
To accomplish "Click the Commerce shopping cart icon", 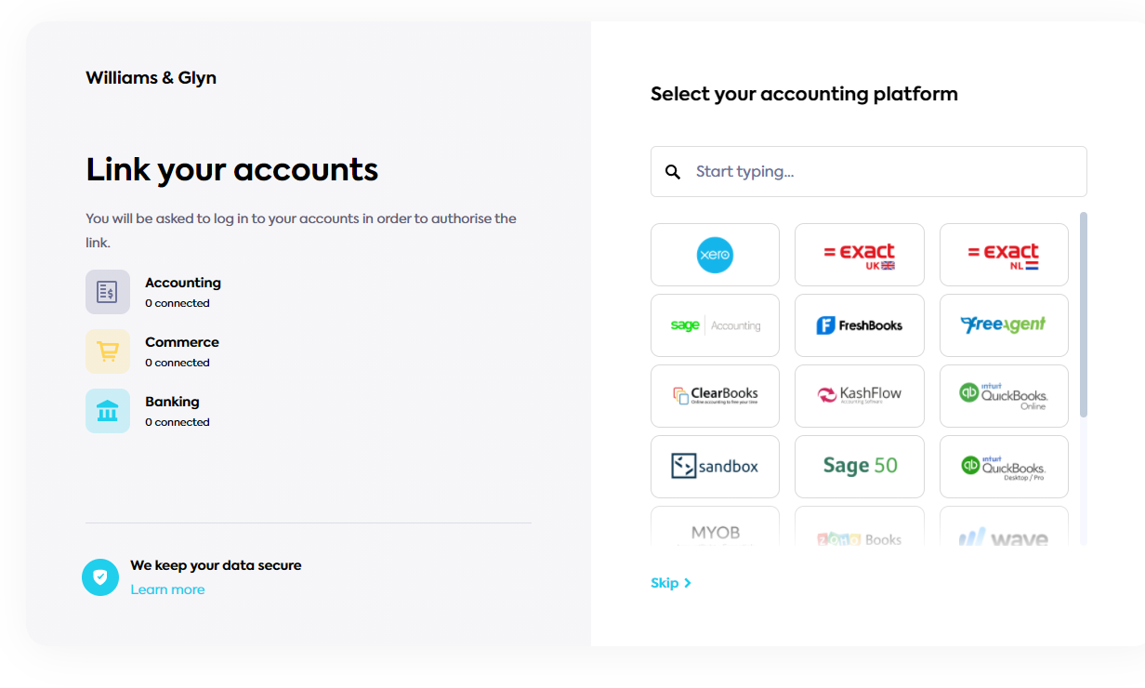I will 108,351.
